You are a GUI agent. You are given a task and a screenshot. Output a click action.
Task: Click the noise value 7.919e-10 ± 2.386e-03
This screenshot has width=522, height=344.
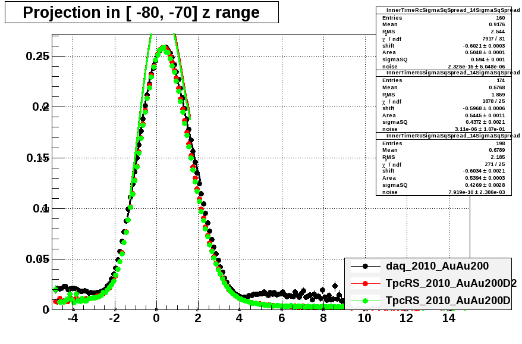click(477, 192)
